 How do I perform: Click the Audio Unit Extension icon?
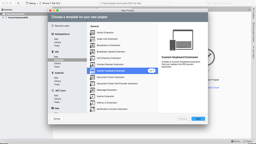92,39
